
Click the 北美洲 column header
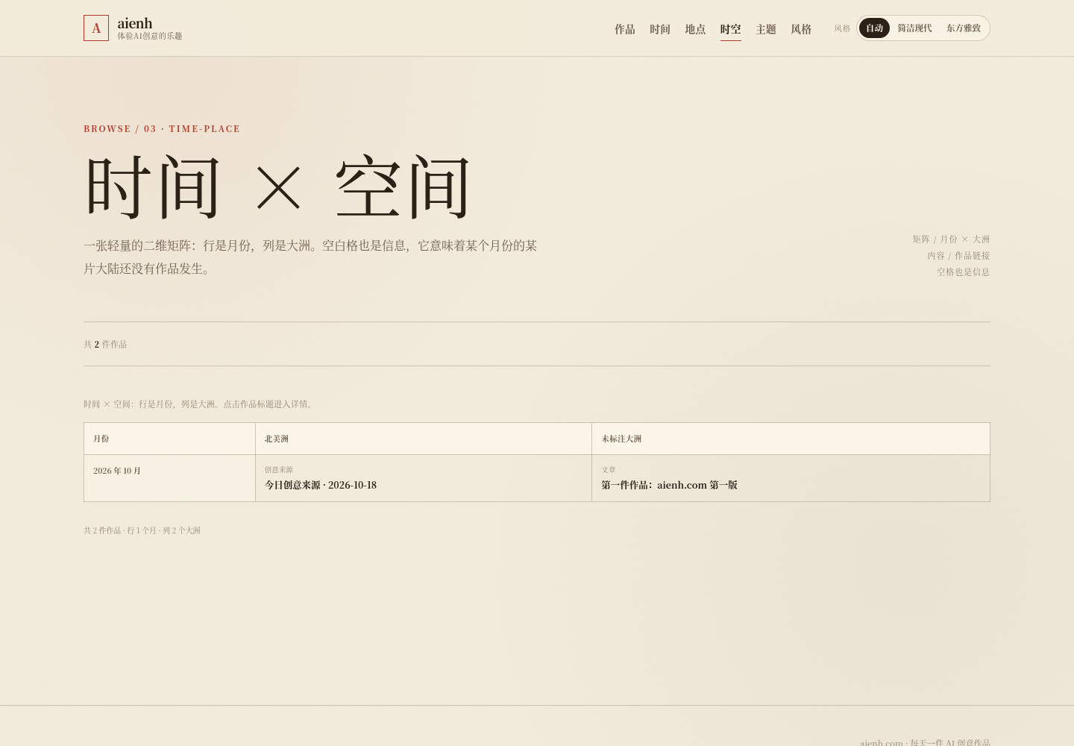(x=424, y=439)
